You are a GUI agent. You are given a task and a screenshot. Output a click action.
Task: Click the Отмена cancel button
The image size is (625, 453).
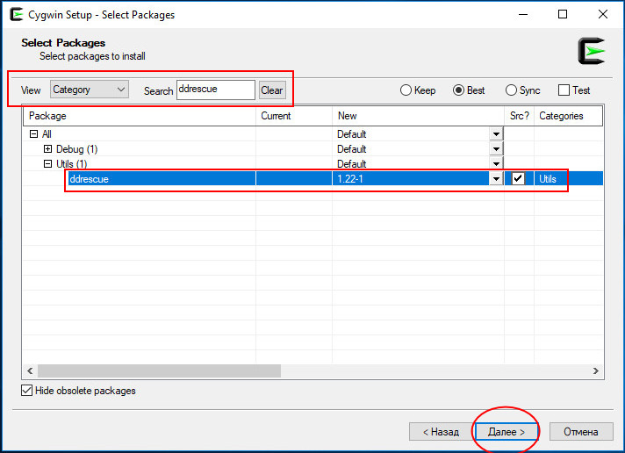click(x=581, y=432)
